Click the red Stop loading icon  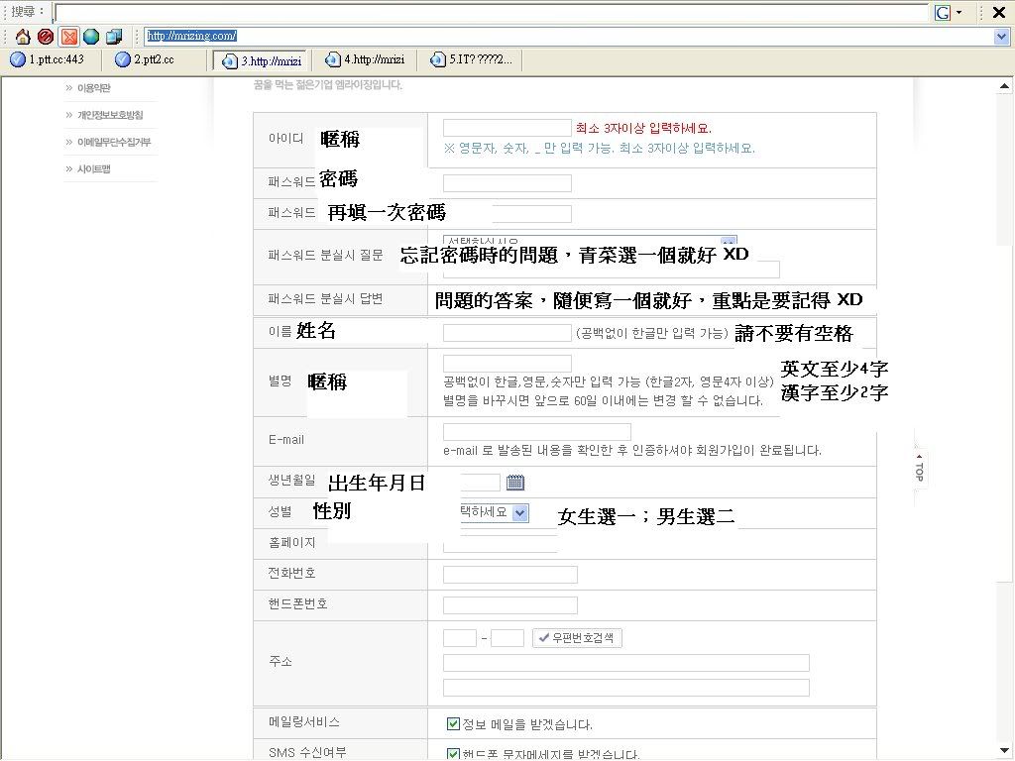(x=45, y=37)
